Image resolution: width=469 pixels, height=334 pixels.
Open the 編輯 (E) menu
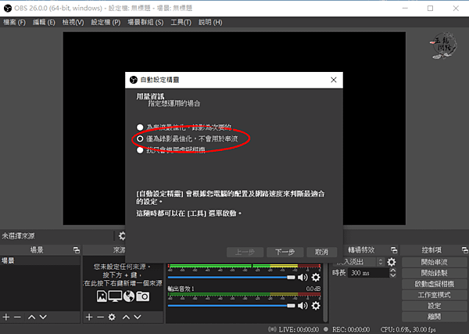click(x=44, y=23)
